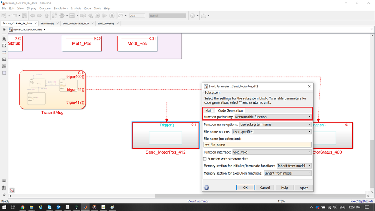The image size is (375, 211).
Task: Click the horizontal canvas scrollbar
Action: [260, 196]
